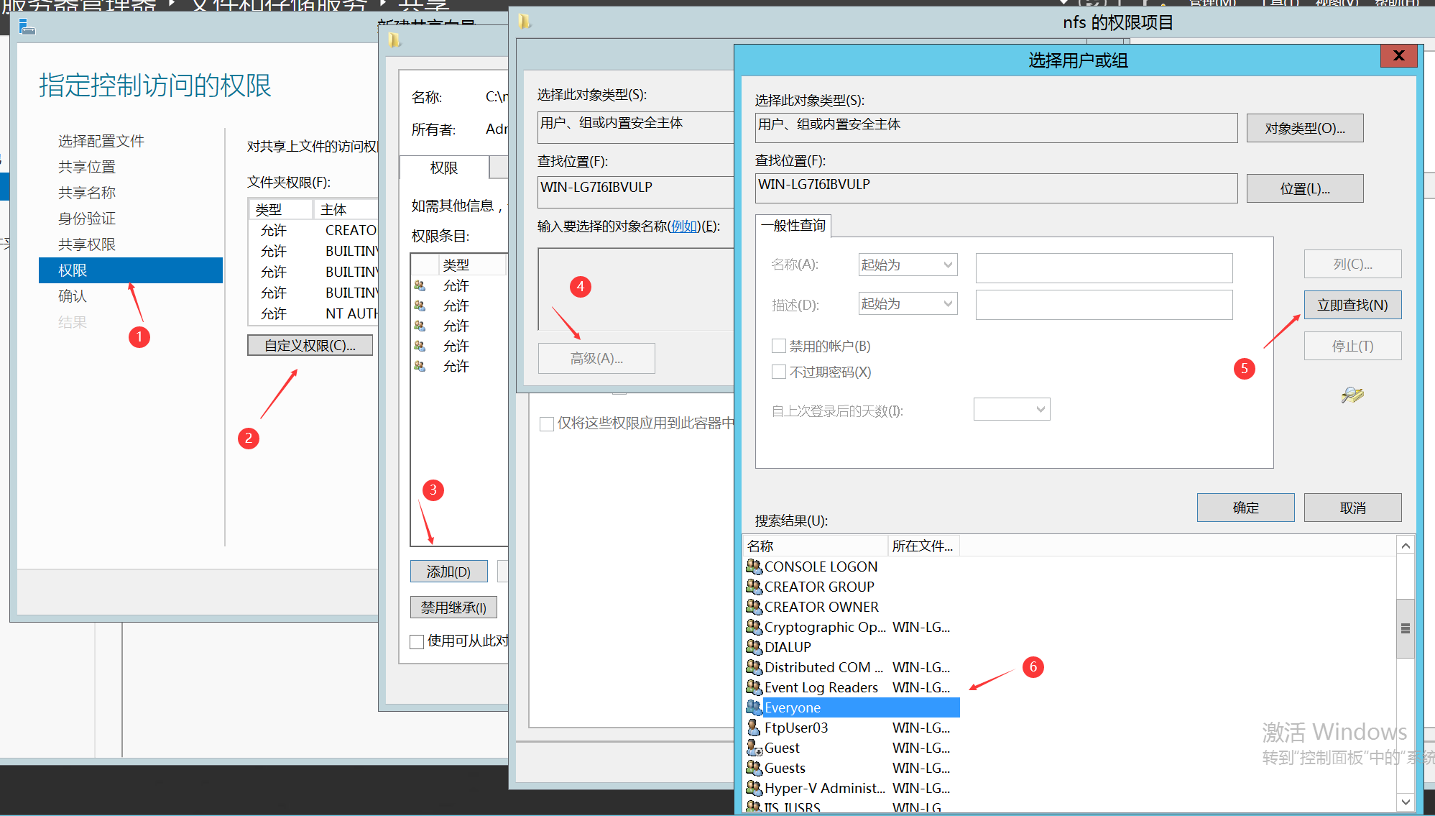
Task: Click the Everyone group icon
Action: pos(754,707)
